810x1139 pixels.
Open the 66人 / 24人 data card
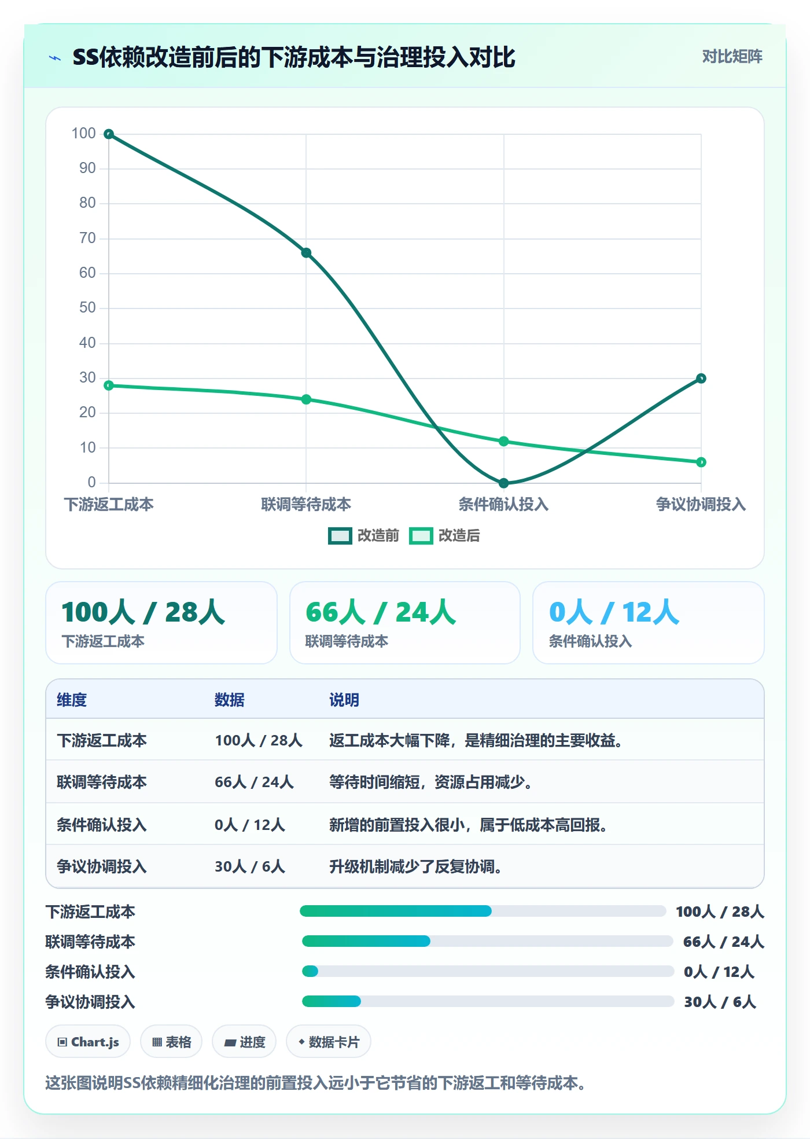(x=405, y=623)
